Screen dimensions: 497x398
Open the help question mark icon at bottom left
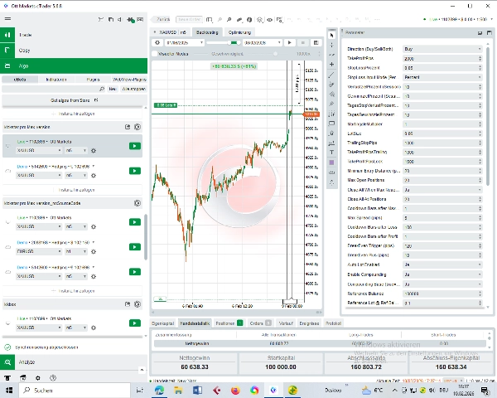tap(53, 378)
